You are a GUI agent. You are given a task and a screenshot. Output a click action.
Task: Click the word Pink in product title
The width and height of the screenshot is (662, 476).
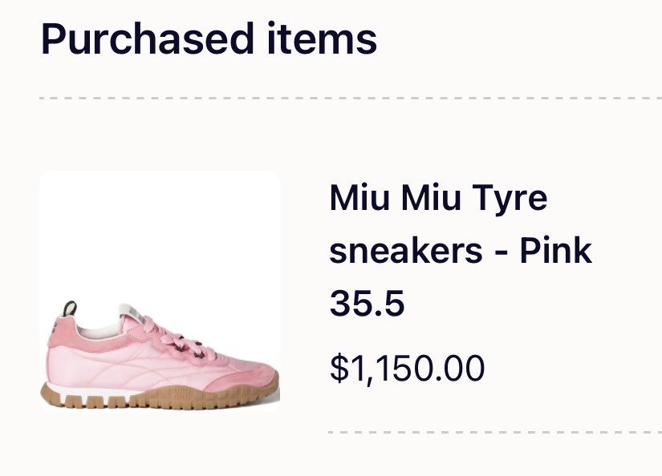click(555, 251)
